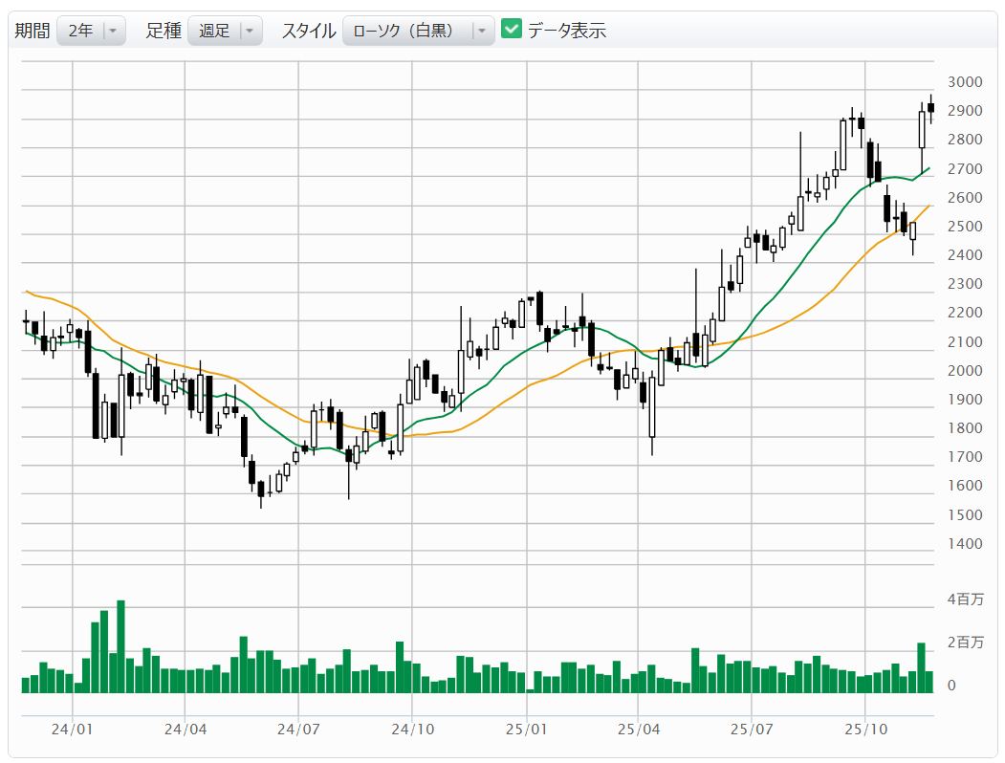The image size is (1005, 763).
Task: Click the rightmost volume bar
Action: click(x=930, y=681)
